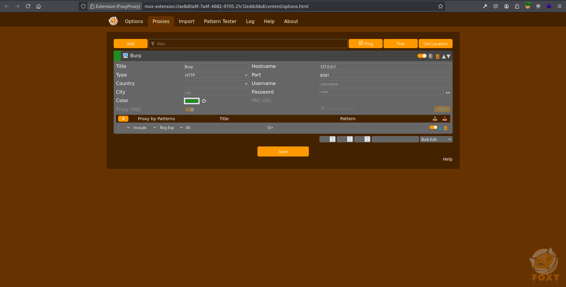Screen dimensions: 566x287
Task: Click the Get Location button
Action: pos(435,44)
